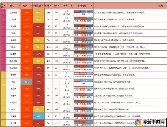Screen dimensions: 167x127
Task: Sort by 威力 column arrow
Action: click(50, 6)
